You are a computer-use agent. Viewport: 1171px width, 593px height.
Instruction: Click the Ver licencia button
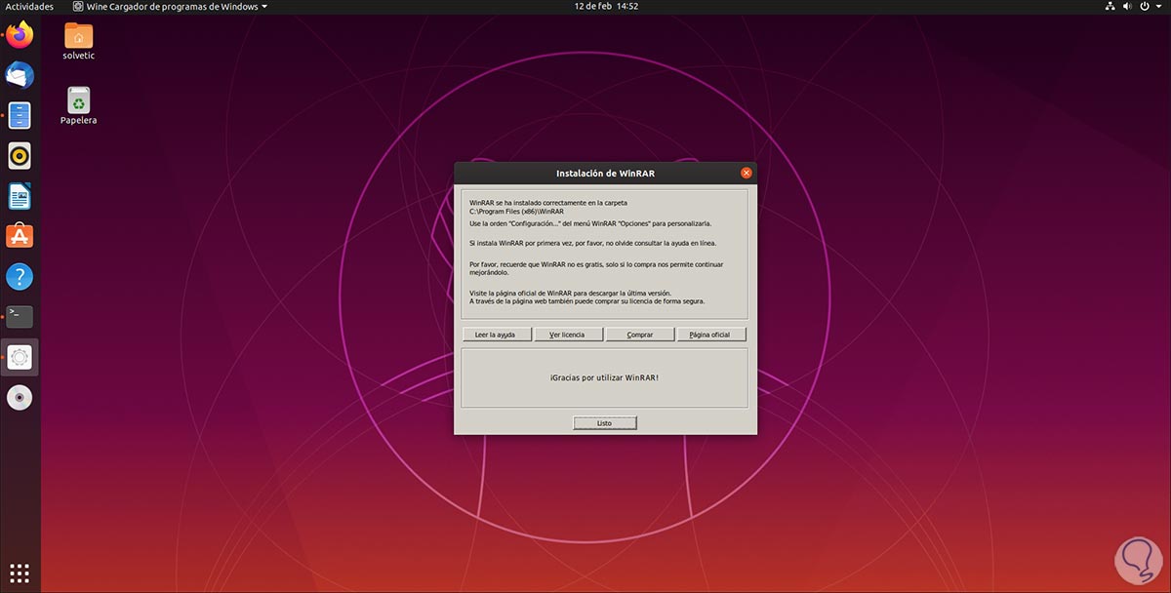(x=568, y=335)
